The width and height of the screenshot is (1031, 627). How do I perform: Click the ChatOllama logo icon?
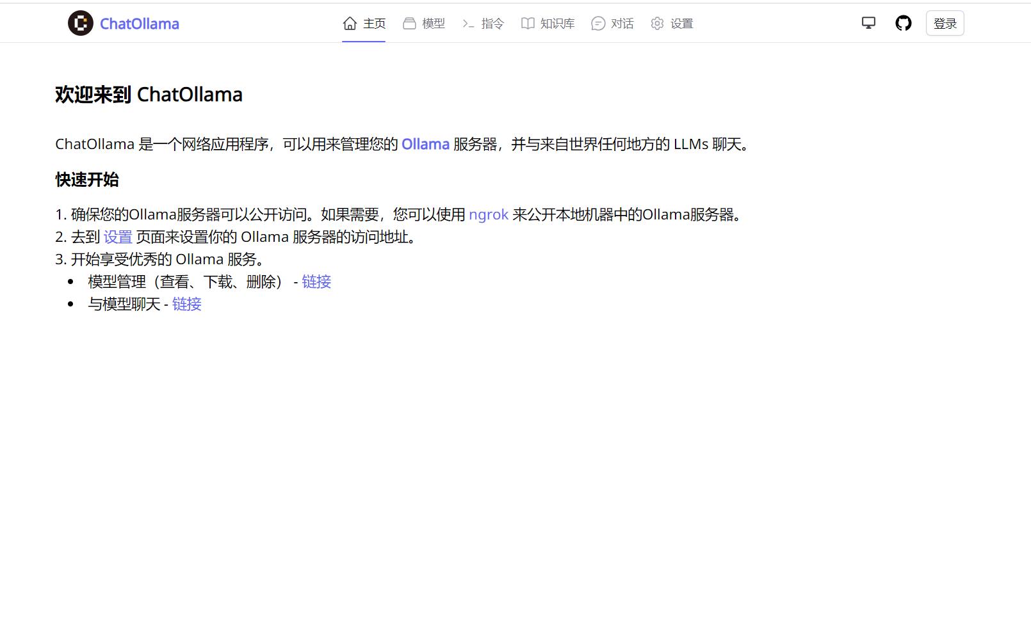click(x=81, y=23)
